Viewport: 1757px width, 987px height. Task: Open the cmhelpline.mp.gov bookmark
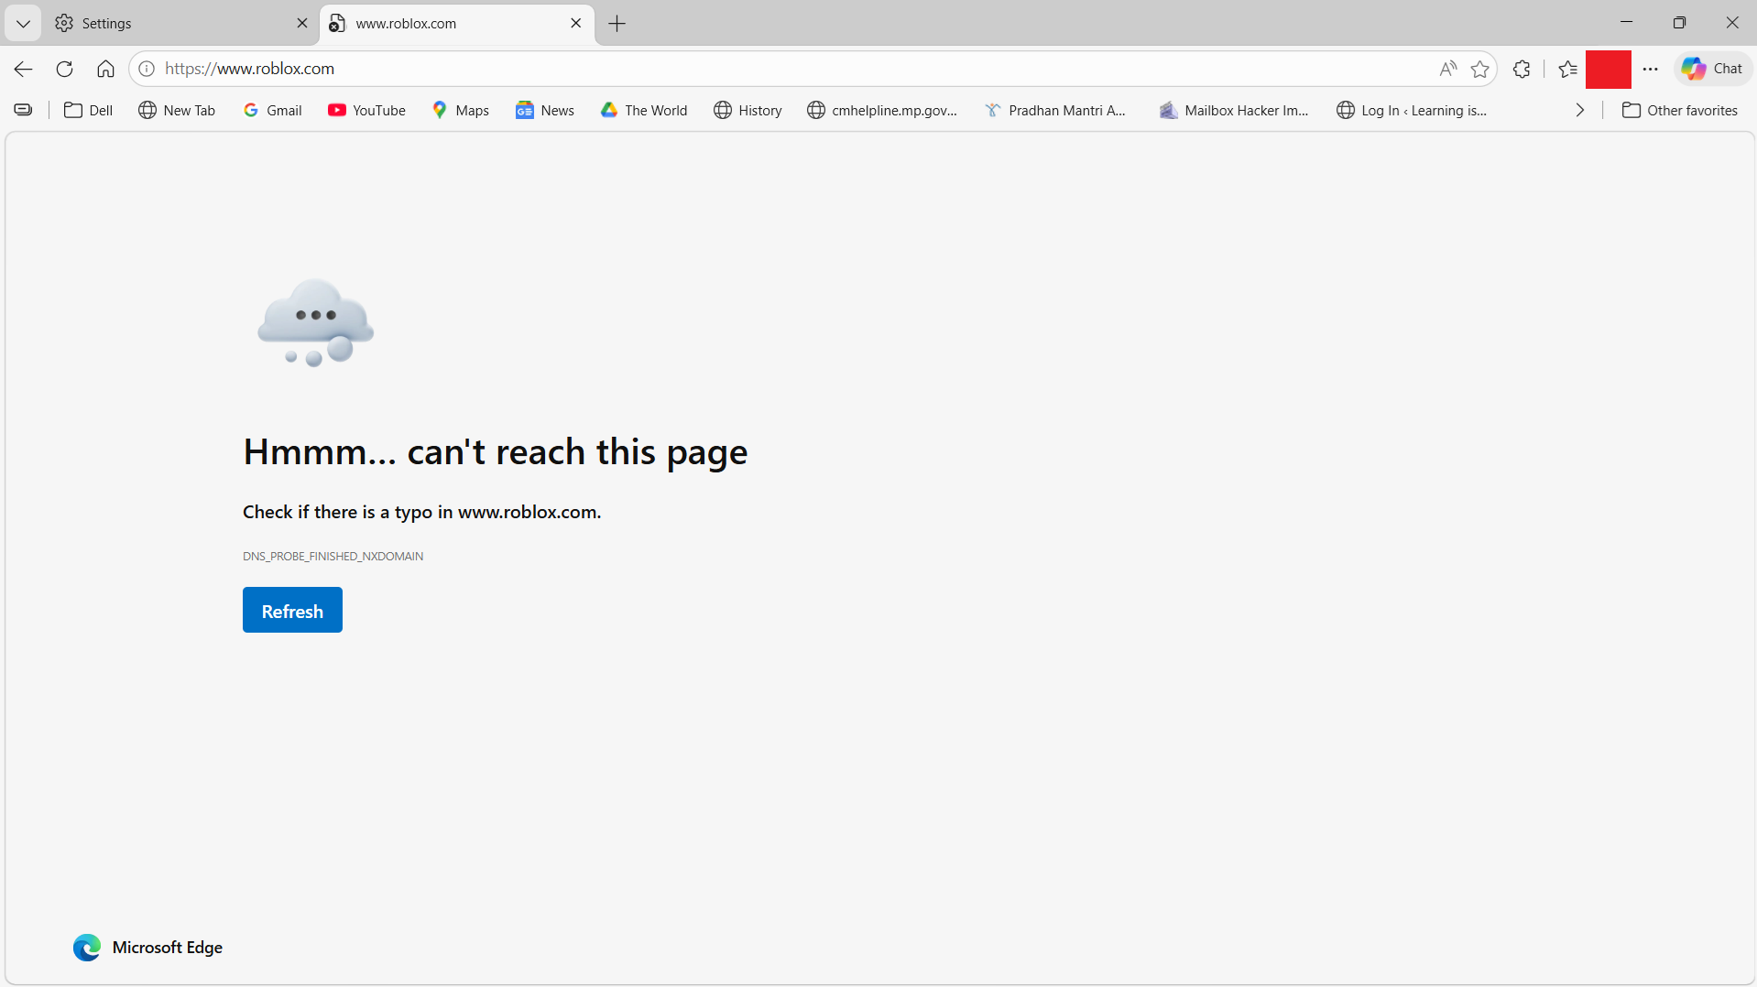[882, 110]
